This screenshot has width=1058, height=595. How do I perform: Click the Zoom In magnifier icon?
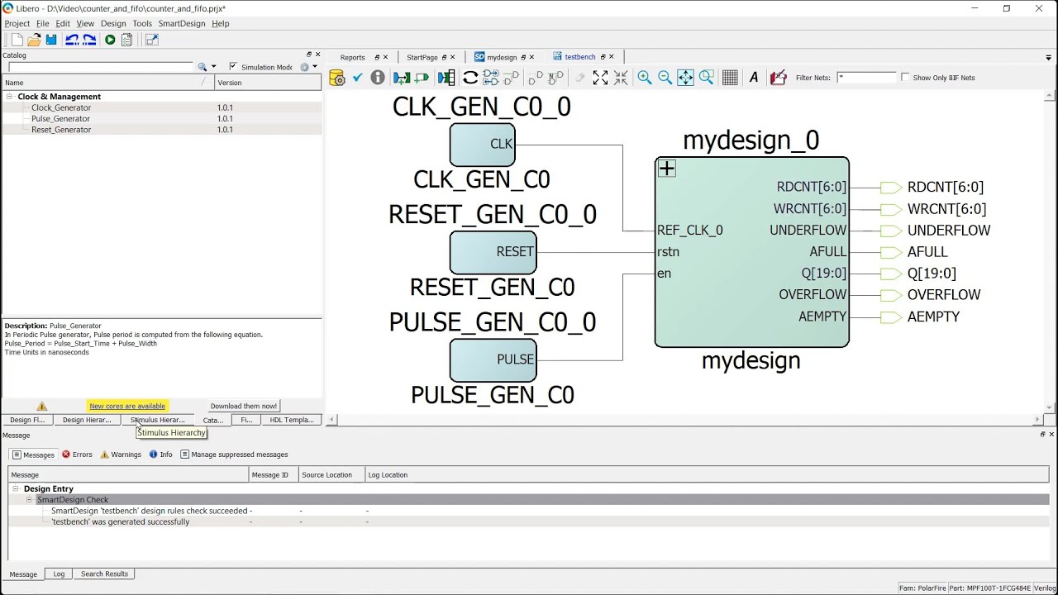(x=645, y=78)
